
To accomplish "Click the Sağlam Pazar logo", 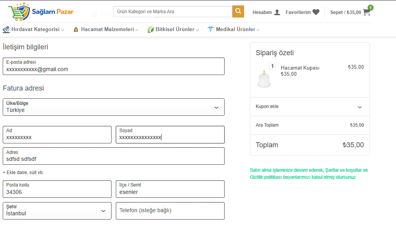I will pyautogui.click(x=41, y=12).
